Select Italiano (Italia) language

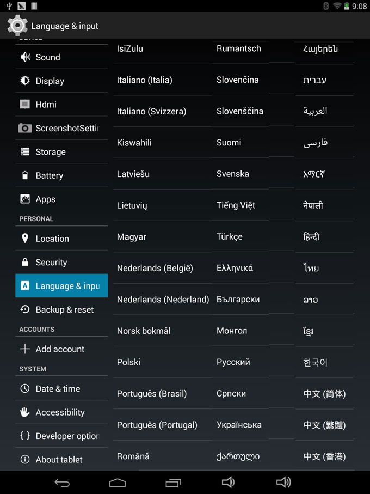click(x=144, y=80)
